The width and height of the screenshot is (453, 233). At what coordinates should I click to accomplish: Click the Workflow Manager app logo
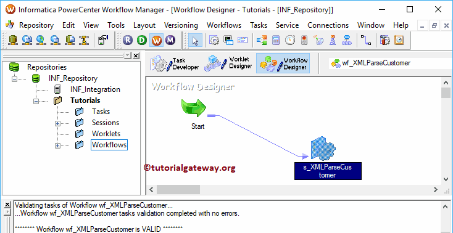pos(10,9)
